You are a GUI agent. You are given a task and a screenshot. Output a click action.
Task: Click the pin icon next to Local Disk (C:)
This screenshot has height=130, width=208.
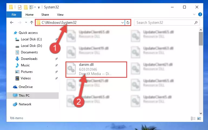click(x=56, y=39)
